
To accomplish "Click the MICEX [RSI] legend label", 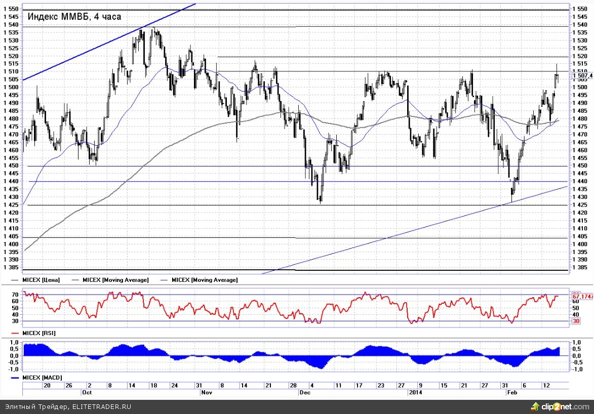I will pos(39,333).
